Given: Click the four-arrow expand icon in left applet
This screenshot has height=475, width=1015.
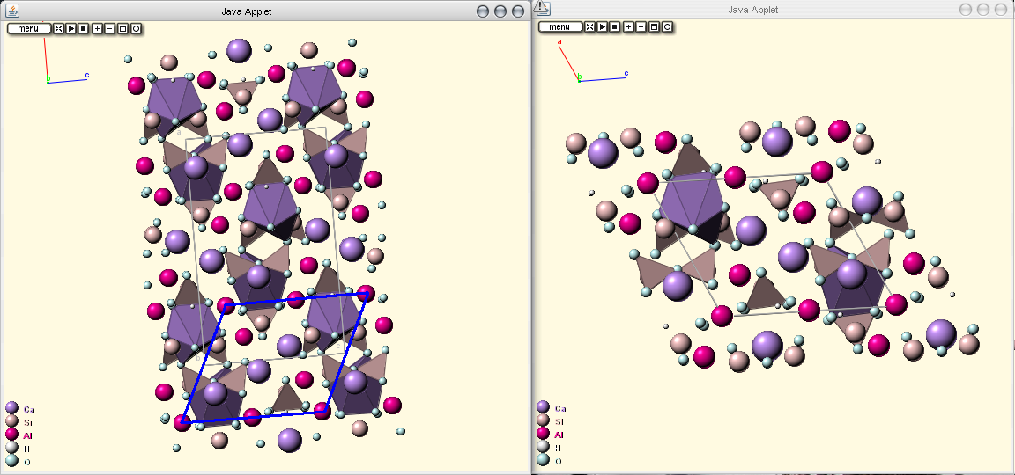Looking at the screenshot, I should pos(58,28).
